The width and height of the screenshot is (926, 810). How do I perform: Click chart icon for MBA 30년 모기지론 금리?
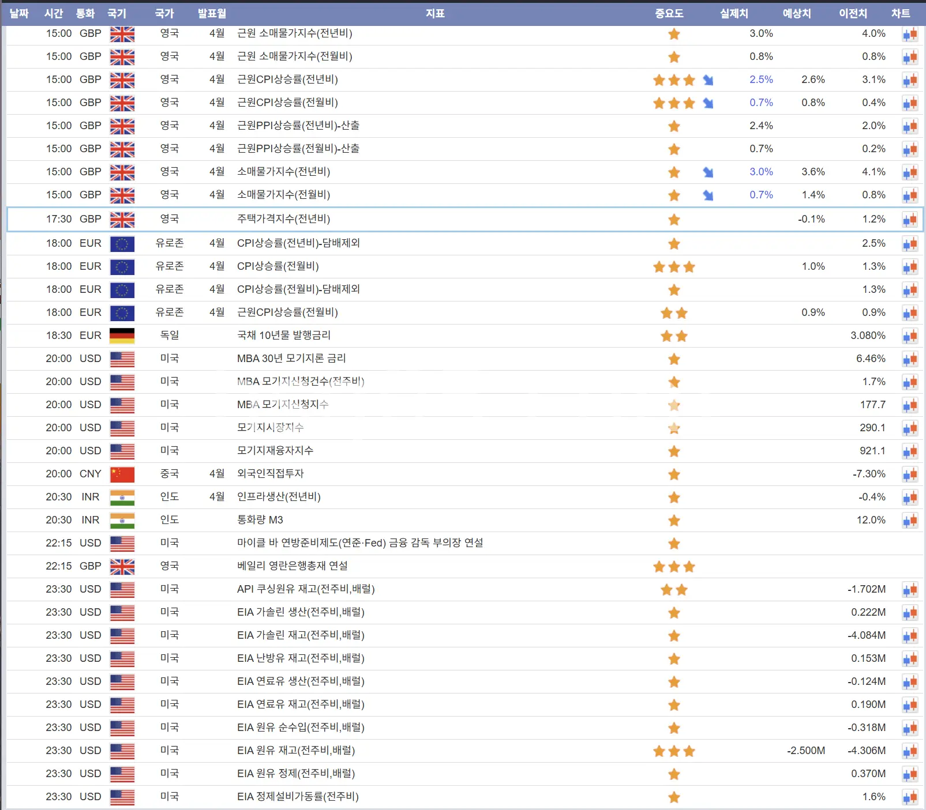click(x=910, y=359)
